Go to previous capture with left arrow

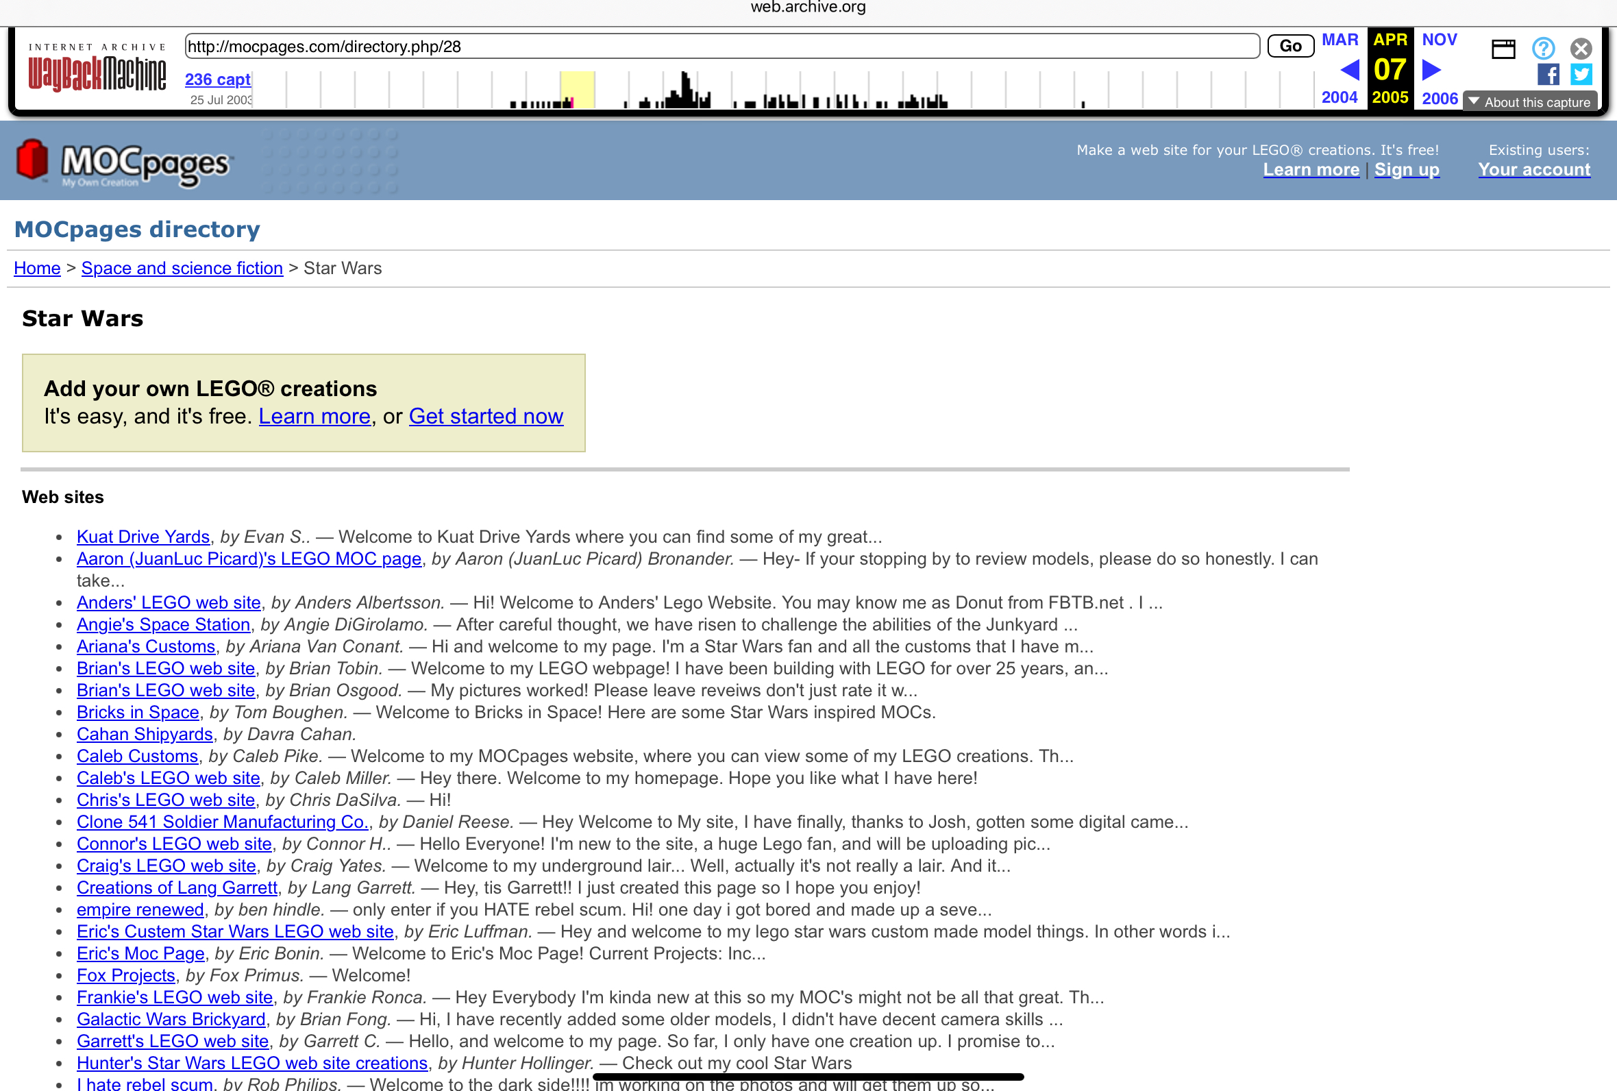point(1349,70)
